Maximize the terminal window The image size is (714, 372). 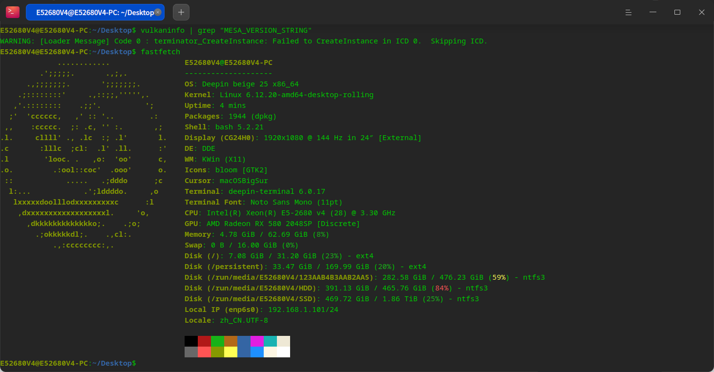pyautogui.click(x=677, y=12)
